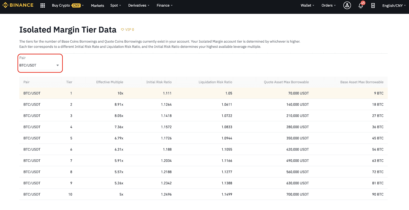Click the Effective Multiple column header
Screen dimensions: 409x210
coord(110,82)
